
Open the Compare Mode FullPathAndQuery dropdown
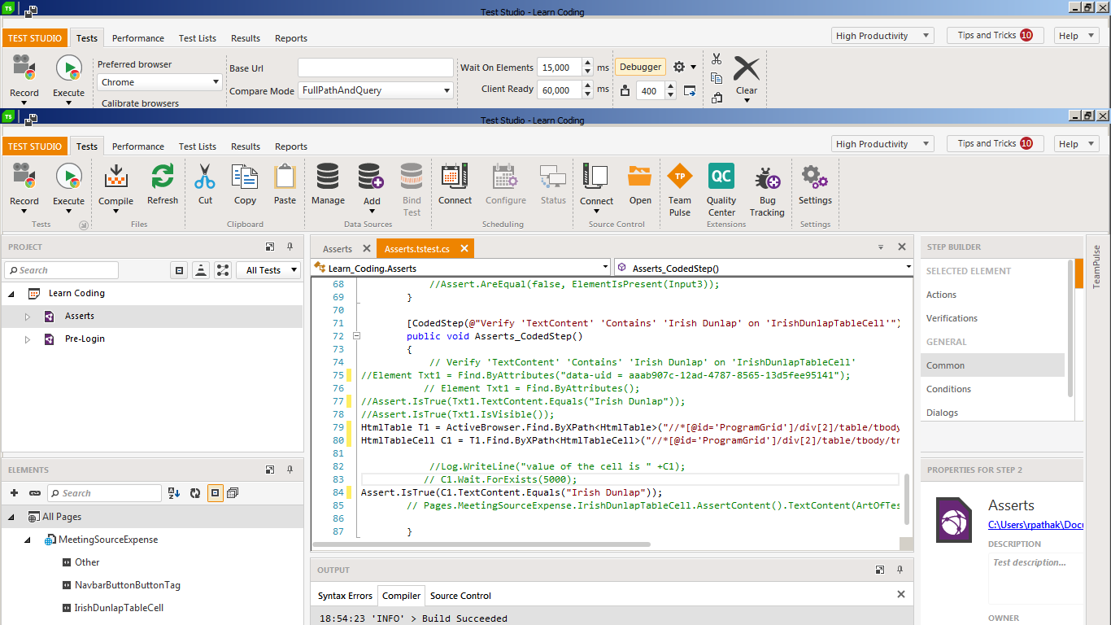[x=375, y=90]
